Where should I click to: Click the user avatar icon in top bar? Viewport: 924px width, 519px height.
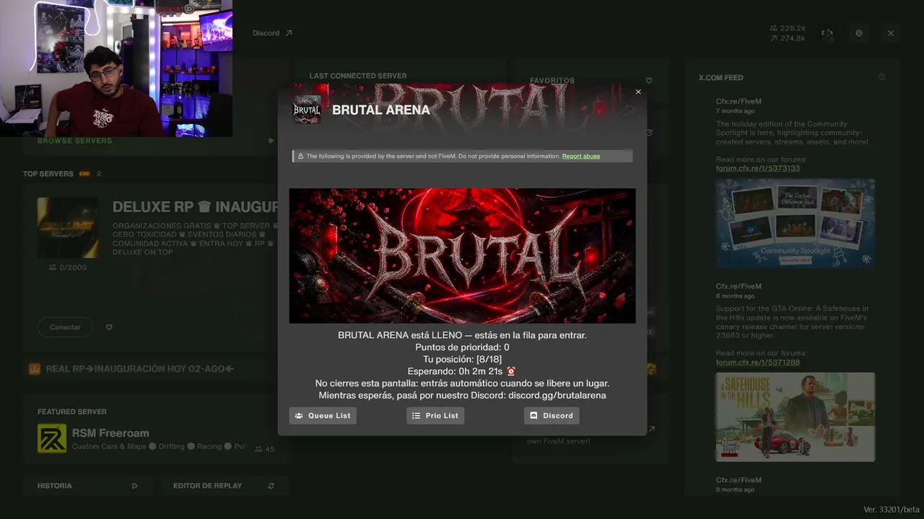pos(827,33)
